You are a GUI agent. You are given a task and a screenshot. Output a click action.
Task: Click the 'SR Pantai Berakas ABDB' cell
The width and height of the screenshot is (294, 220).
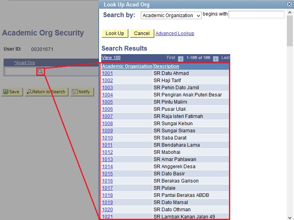click(x=191, y=195)
